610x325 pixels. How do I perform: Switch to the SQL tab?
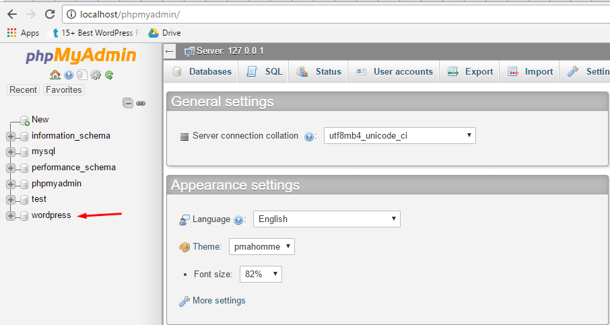click(264, 71)
